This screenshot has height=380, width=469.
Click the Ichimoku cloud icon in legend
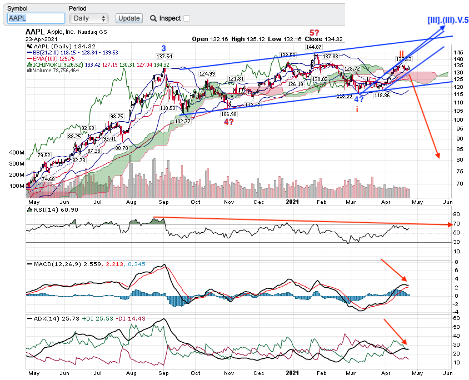pyautogui.click(x=29, y=64)
